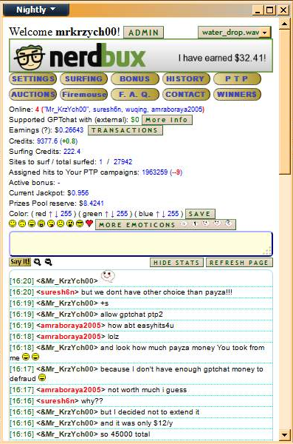Viewport: 293px width, 444px height.
Task: Click online user wuqing in list
Action: pos(137,110)
